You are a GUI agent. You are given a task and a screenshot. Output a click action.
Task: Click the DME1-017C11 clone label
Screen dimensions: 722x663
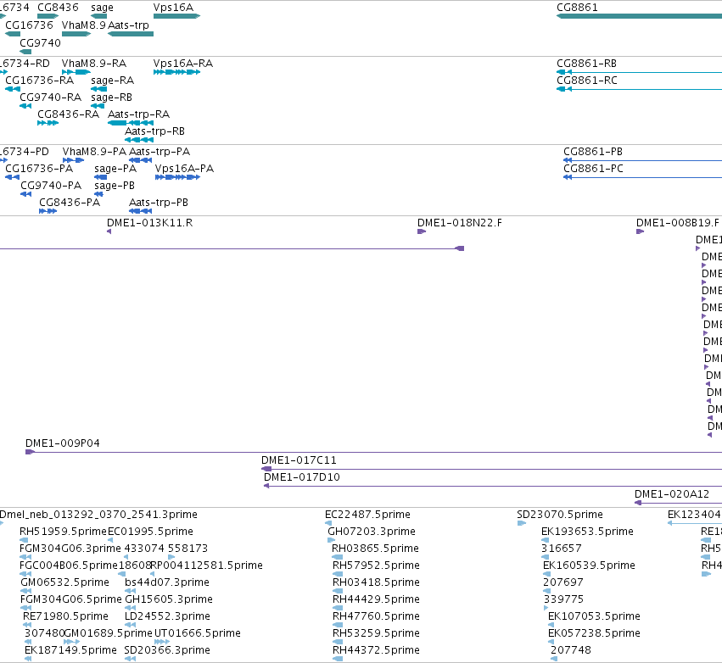tap(299, 460)
